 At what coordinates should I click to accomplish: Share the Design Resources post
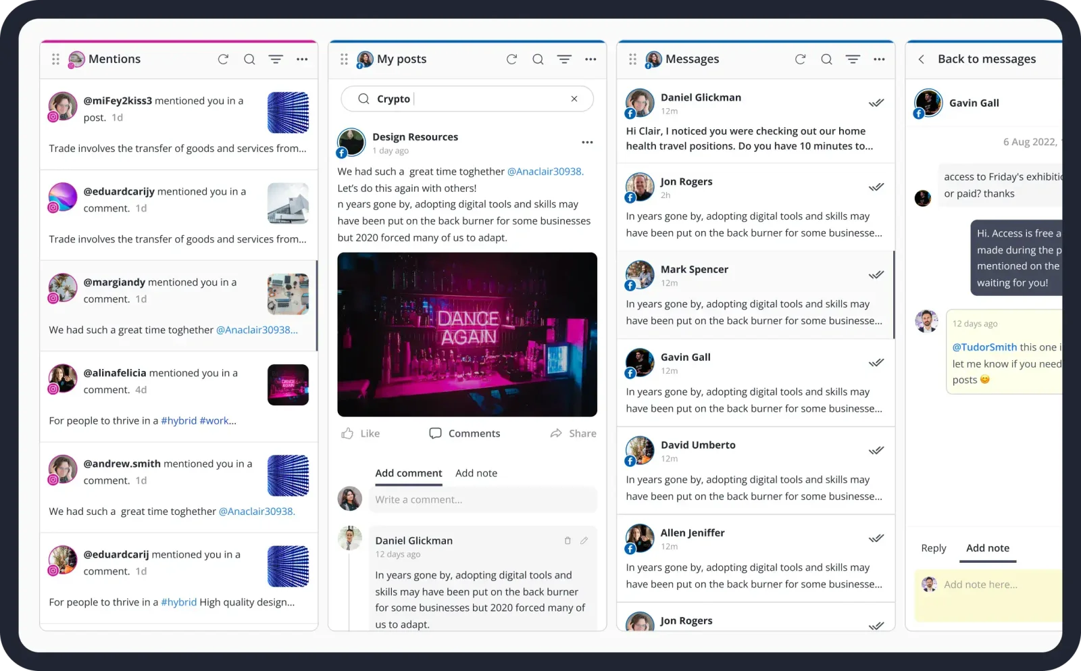pyautogui.click(x=573, y=433)
